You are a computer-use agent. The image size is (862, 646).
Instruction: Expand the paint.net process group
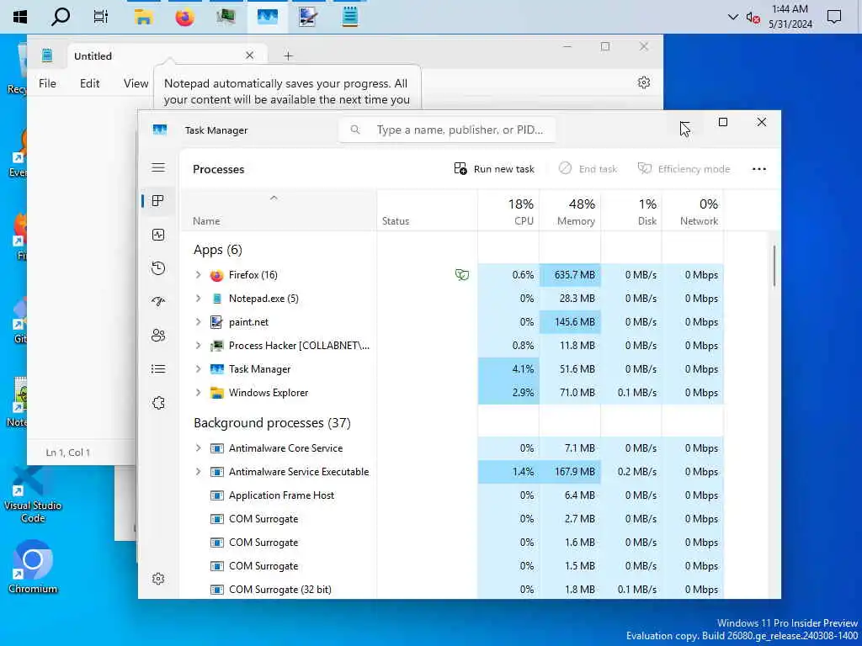pyautogui.click(x=199, y=322)
